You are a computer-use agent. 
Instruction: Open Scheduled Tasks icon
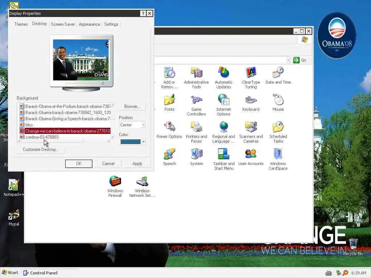(278, 132)
